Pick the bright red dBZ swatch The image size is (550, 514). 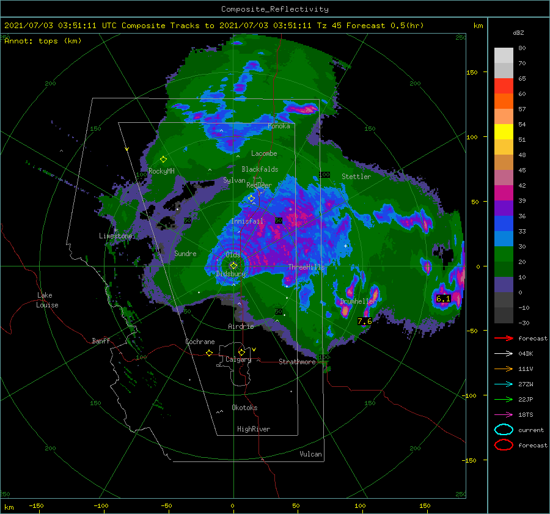click(x=504, y=86)
